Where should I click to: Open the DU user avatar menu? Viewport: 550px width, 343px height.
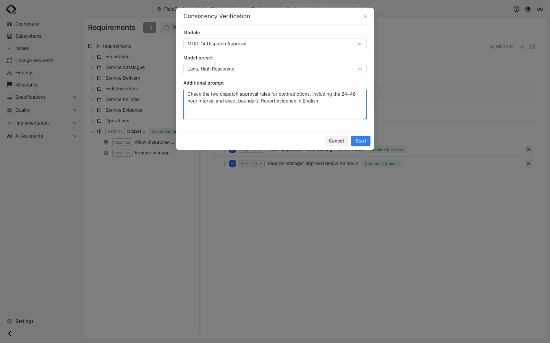click(x=540, y=9)
